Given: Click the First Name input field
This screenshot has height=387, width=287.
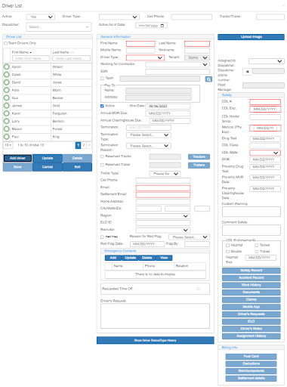Looking at the screenshot, I should click(140, 44).
